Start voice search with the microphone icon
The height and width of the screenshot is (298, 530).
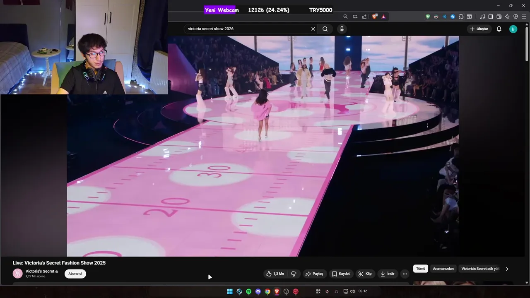pos(342,29)
